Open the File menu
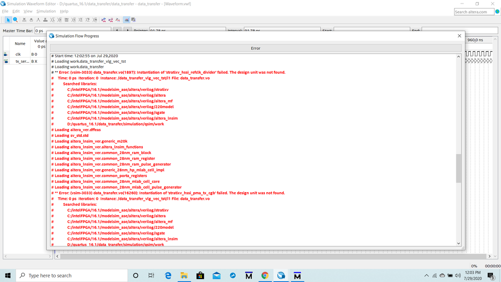This screenshot has width=501, height=282. 5,11
